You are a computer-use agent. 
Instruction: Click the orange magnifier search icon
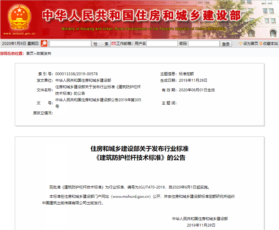[44, 44]
